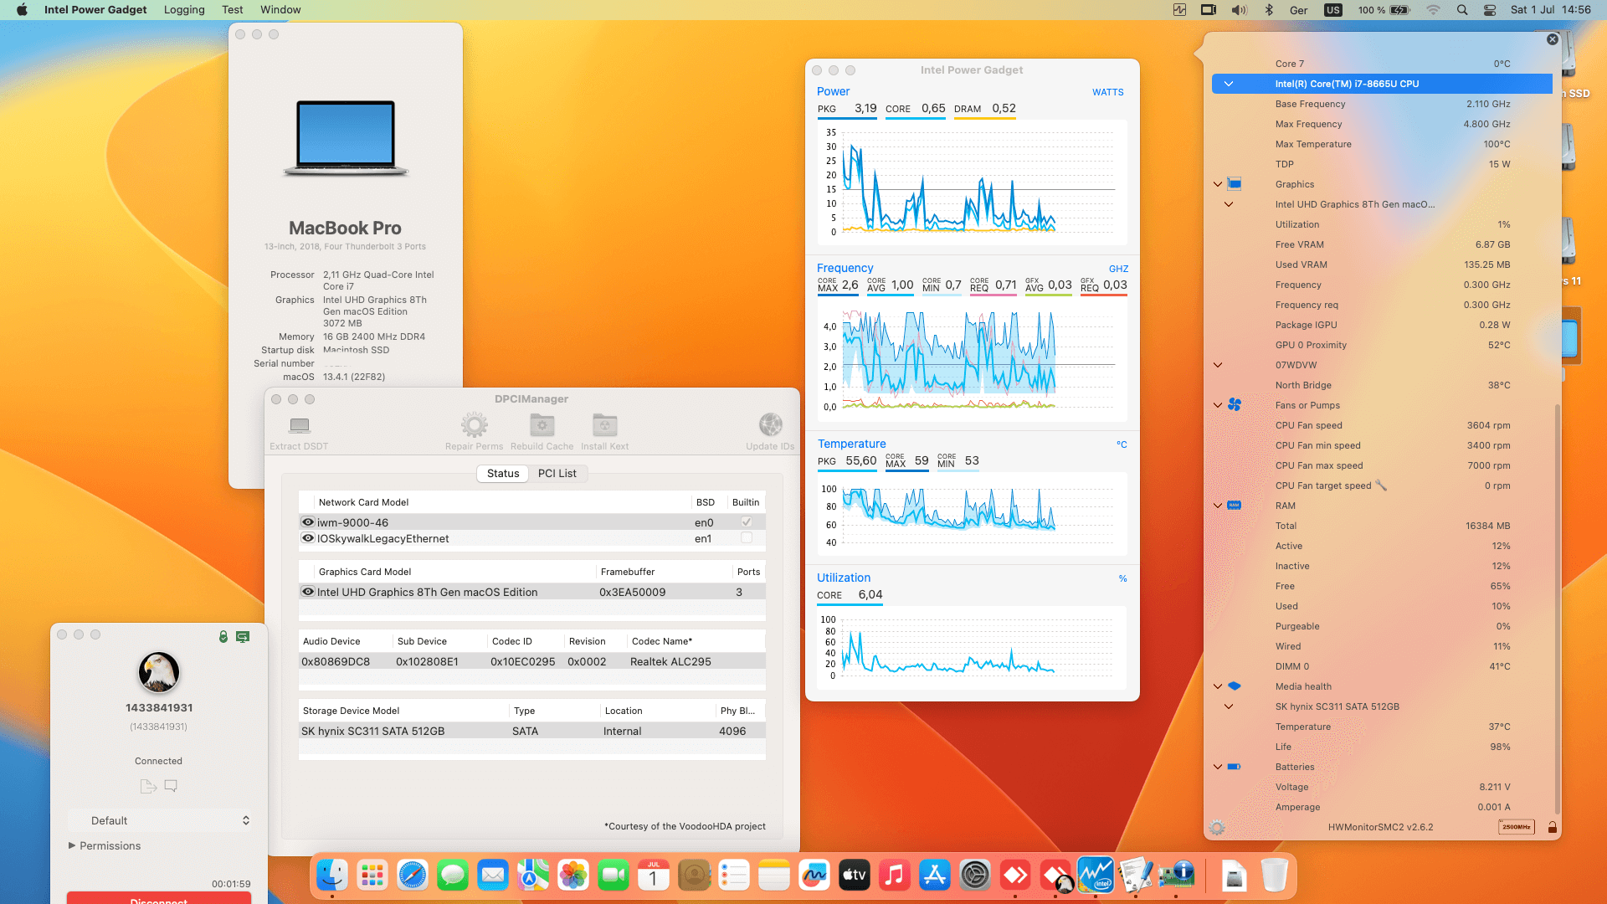Open the Test menu
Screen dimensions: 1607x904
click(x=232, y=10)
